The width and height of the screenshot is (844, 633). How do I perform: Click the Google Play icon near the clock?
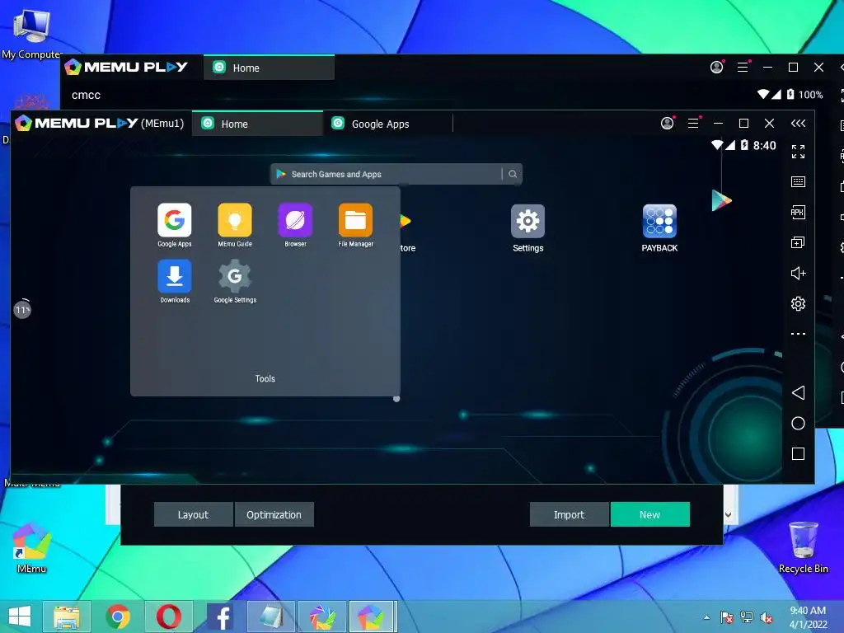point(721,201)
